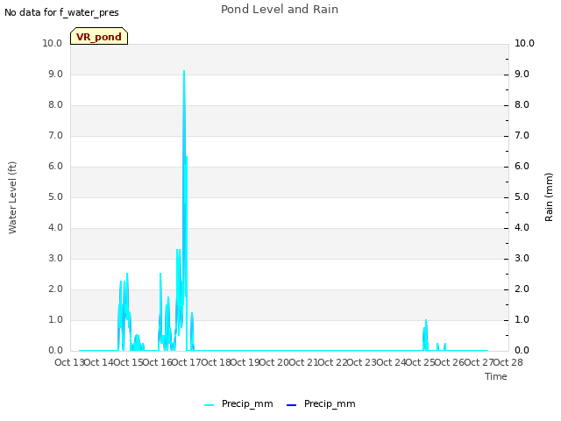This screenshot has width=561, height=421.
Task: Click the chart title Pond Level and Rain
Action: (280, 10)
